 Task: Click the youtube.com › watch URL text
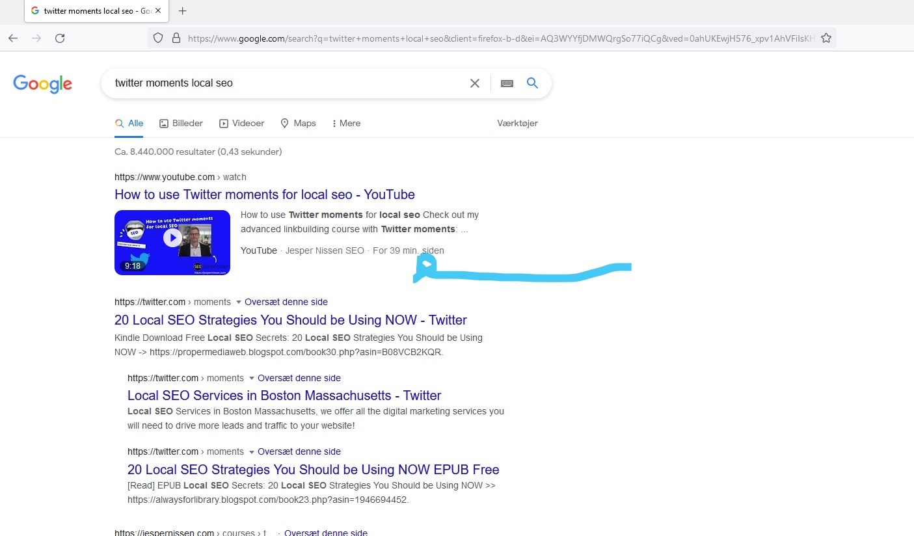180,177
